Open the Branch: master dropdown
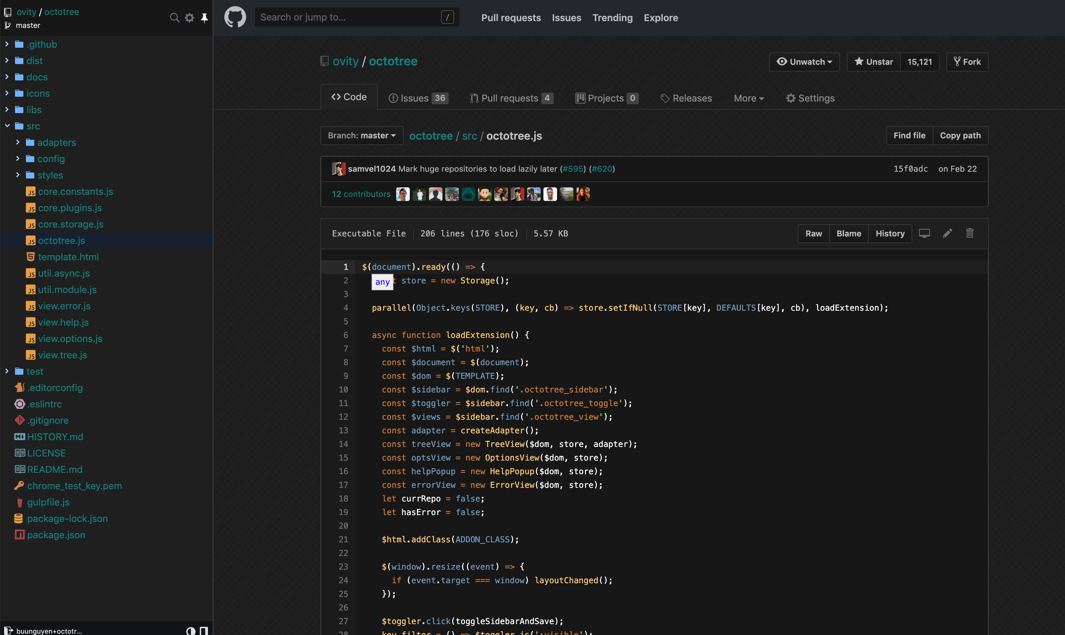This screenshot has height=635, width=1065. tap(361, 135)
